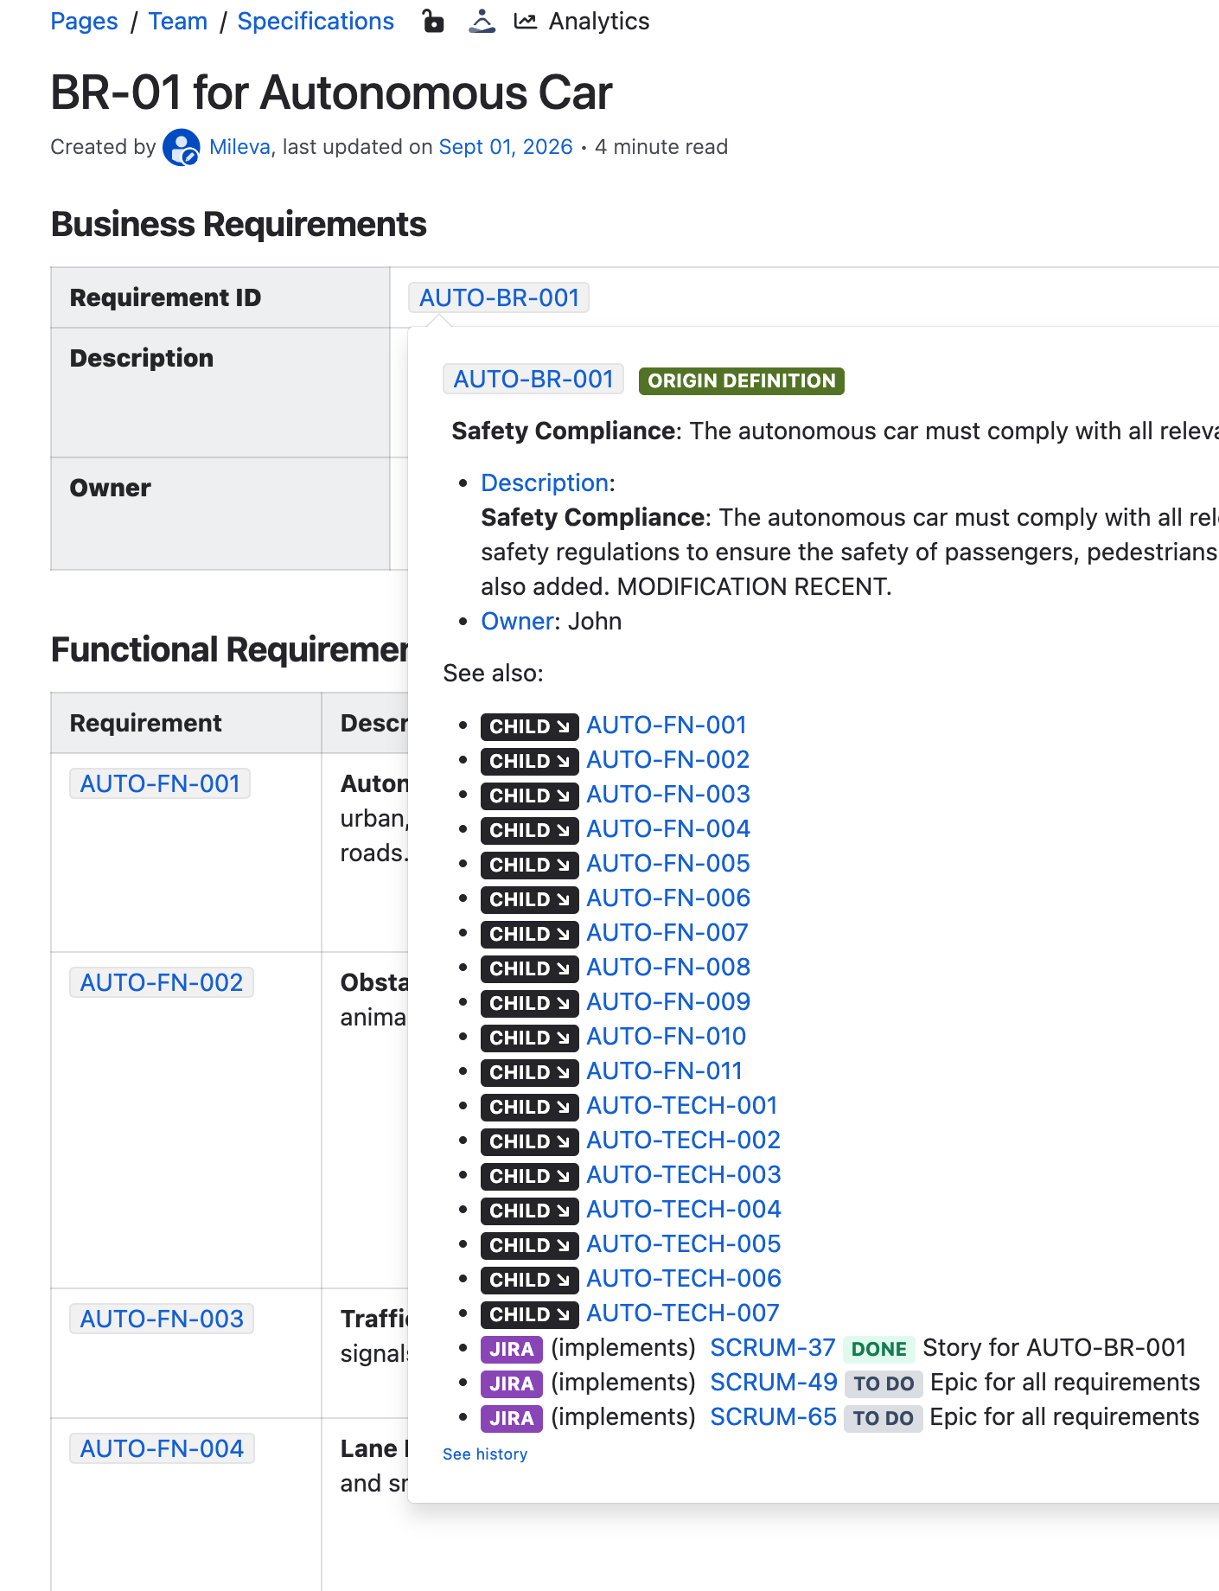The height and width of the screenshot is (1591, 1219).
Task: Click the 'Owner' table header cell
Action: click(x=220, y=514)
